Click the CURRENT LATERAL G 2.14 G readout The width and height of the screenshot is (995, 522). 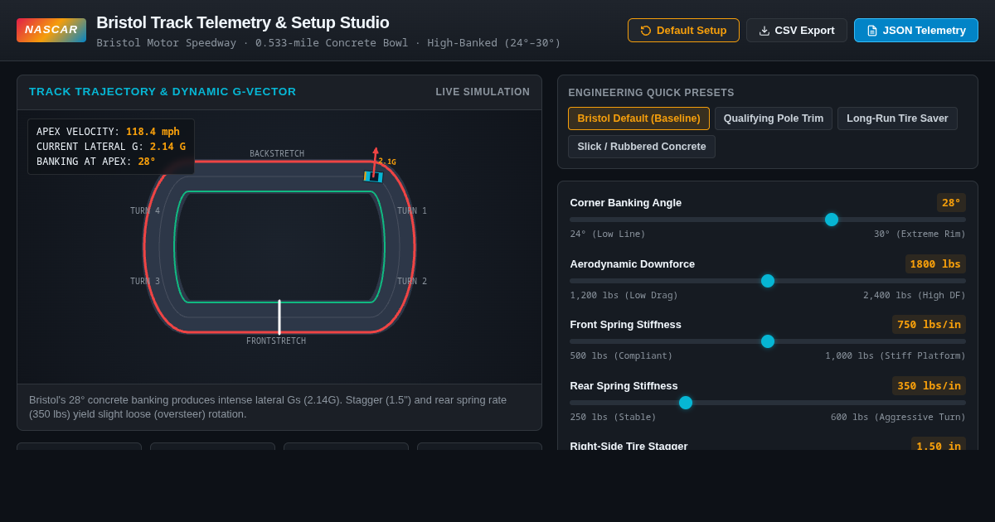(111, 147)
